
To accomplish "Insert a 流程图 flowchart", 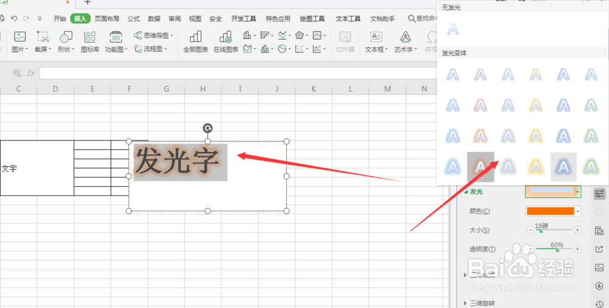I will [150, 49].
